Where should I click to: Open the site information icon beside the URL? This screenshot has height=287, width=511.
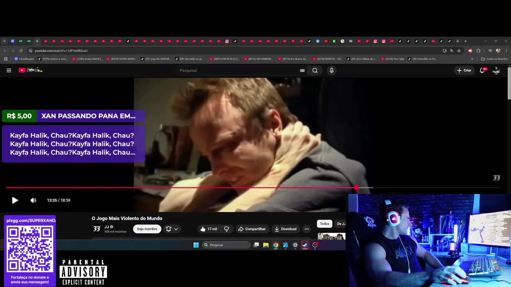[30, 51]
